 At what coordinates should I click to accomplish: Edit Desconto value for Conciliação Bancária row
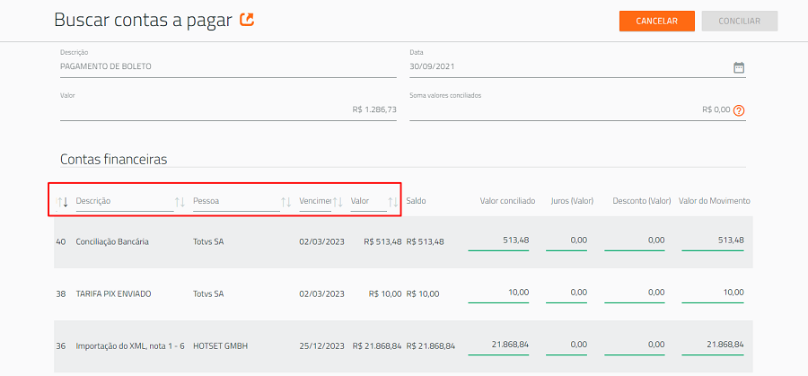pyautogui.click(x=635, y=240)
